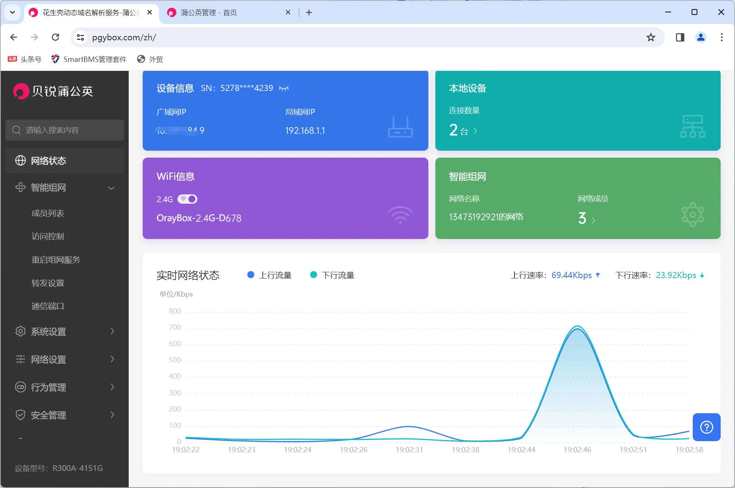Click the 贝锐蒲公英 logo
The width and height of the screenshot is (735, 488).
[53, 91]
